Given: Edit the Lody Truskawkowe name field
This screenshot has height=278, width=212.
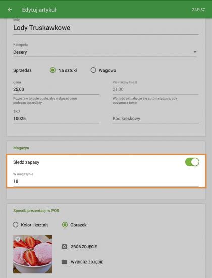Looking at the screenshot, I should (106, 28).
